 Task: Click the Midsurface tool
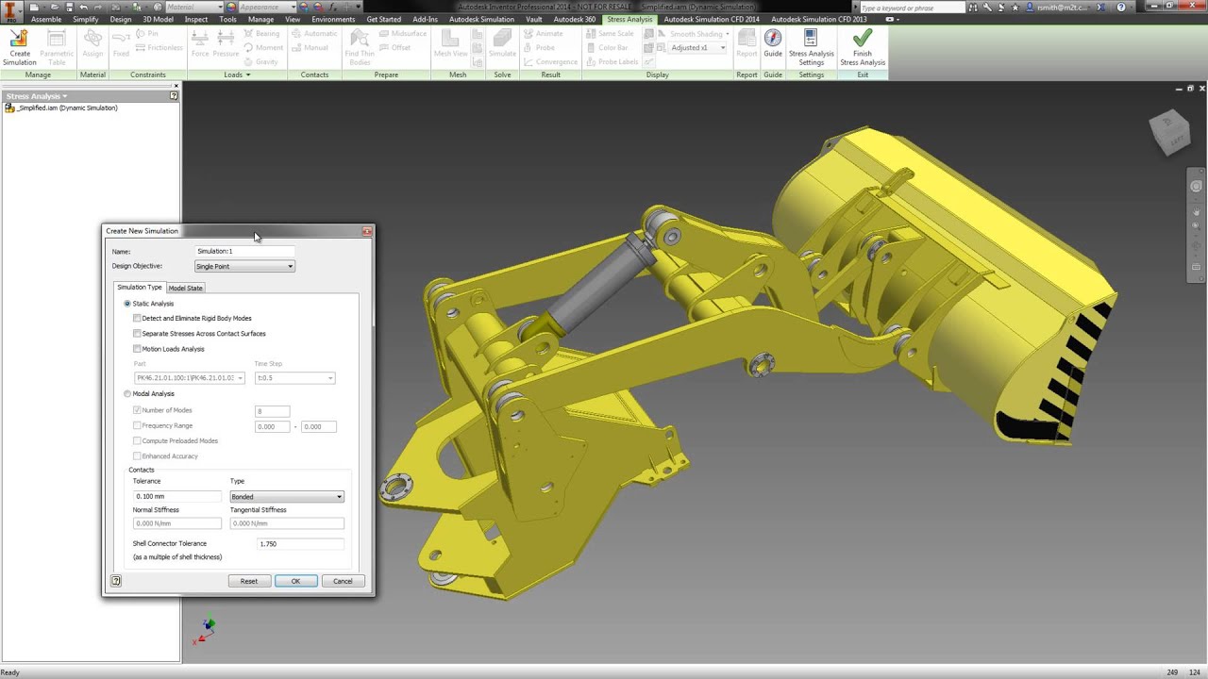402,34
